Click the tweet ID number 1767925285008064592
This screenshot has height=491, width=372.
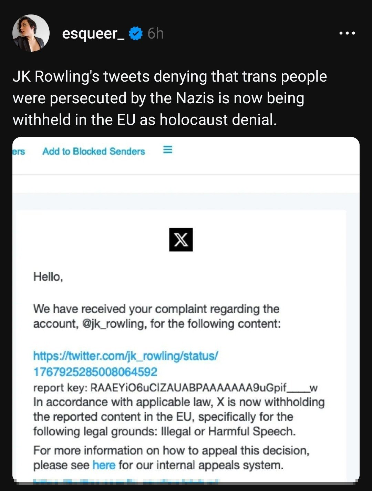95,372
